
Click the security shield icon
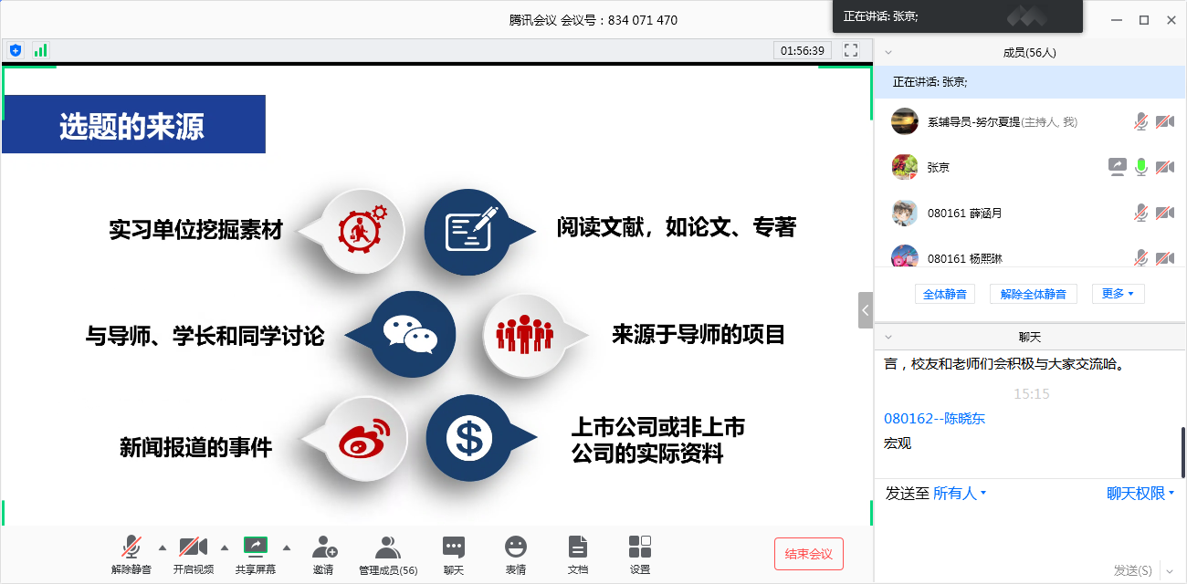[x=16, y=50]
